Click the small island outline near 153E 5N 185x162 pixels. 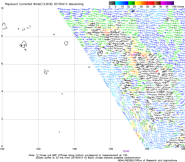point(46,72)
